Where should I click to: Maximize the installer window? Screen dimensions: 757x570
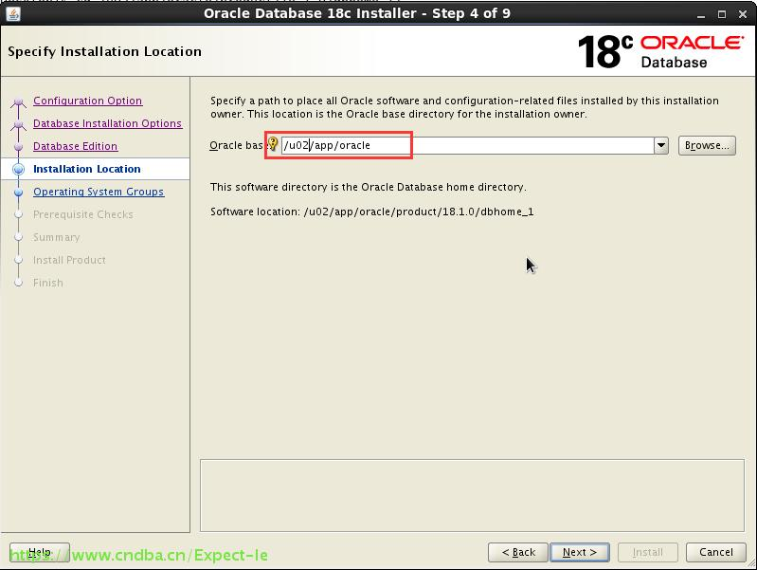click(722, 14)
